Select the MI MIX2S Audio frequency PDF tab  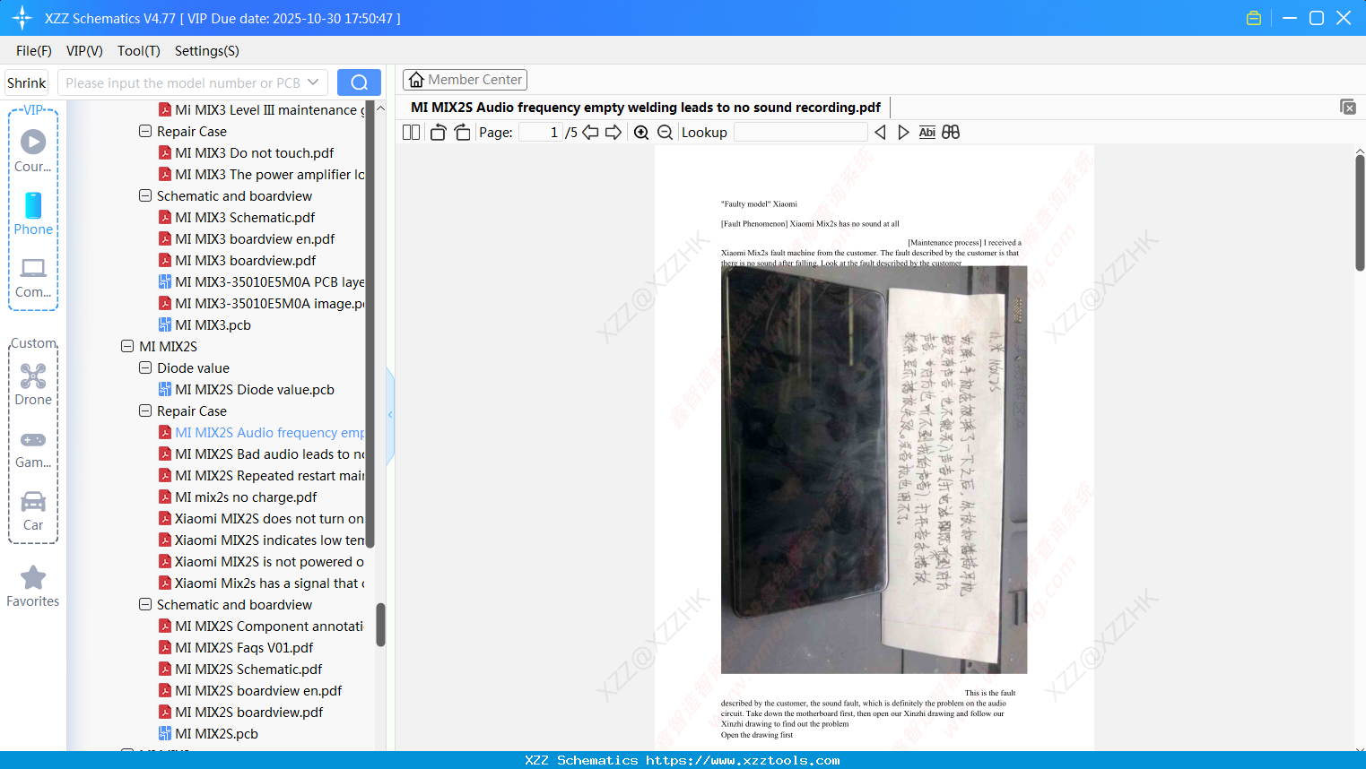point(646,107)
